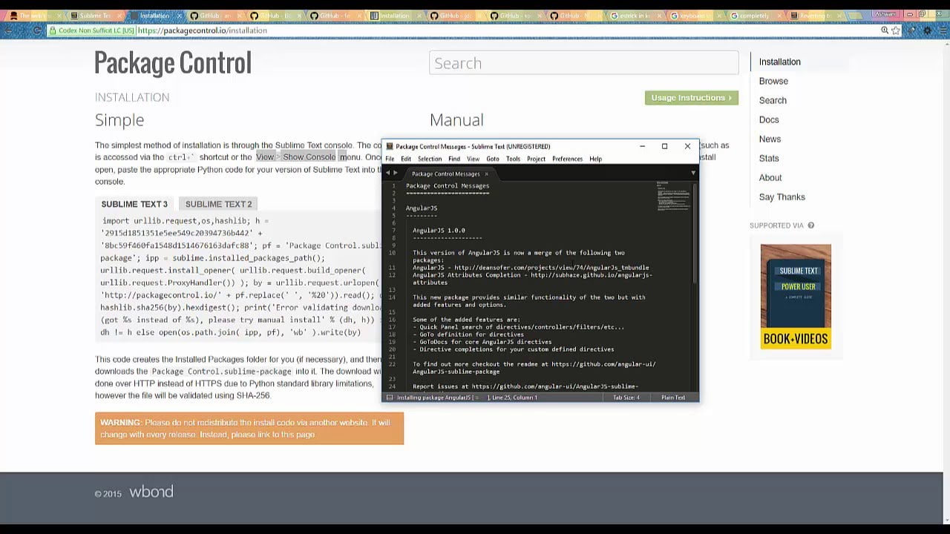Click the Sublime Text Power User book thumbnail
The image size is (950, 534).
796,297
